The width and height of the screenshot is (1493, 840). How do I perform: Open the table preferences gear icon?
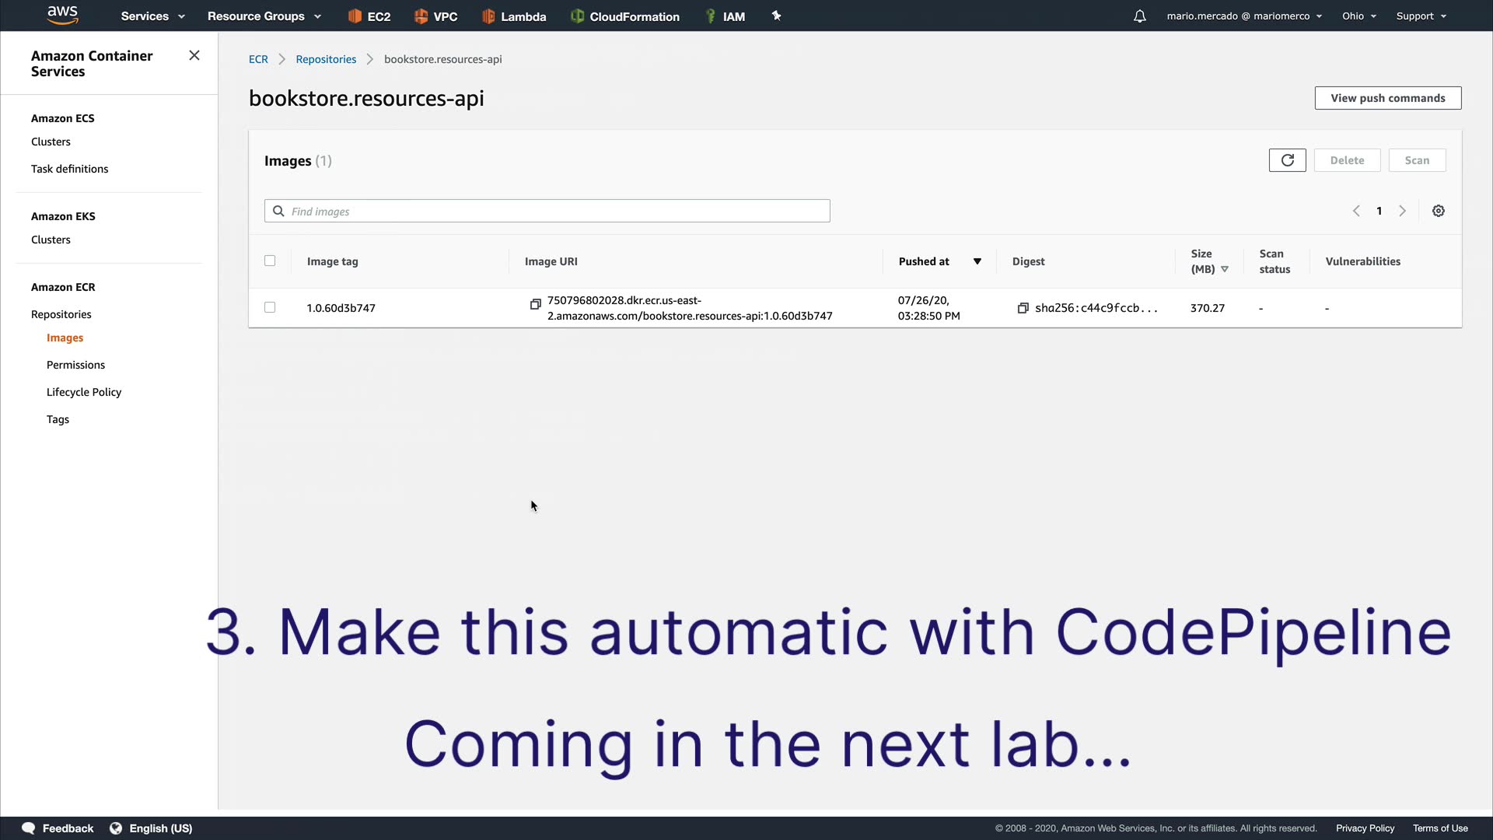tap(1438, 211)
